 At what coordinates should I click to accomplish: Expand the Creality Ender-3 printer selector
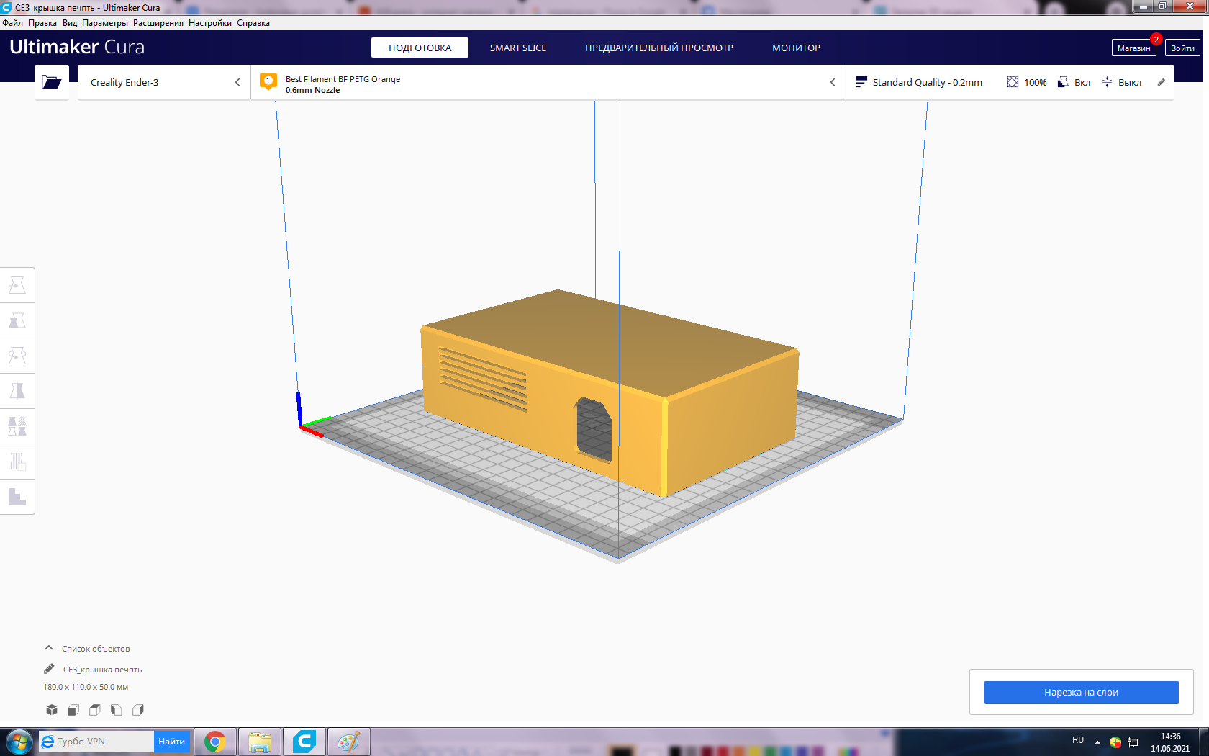pos(164,82)
